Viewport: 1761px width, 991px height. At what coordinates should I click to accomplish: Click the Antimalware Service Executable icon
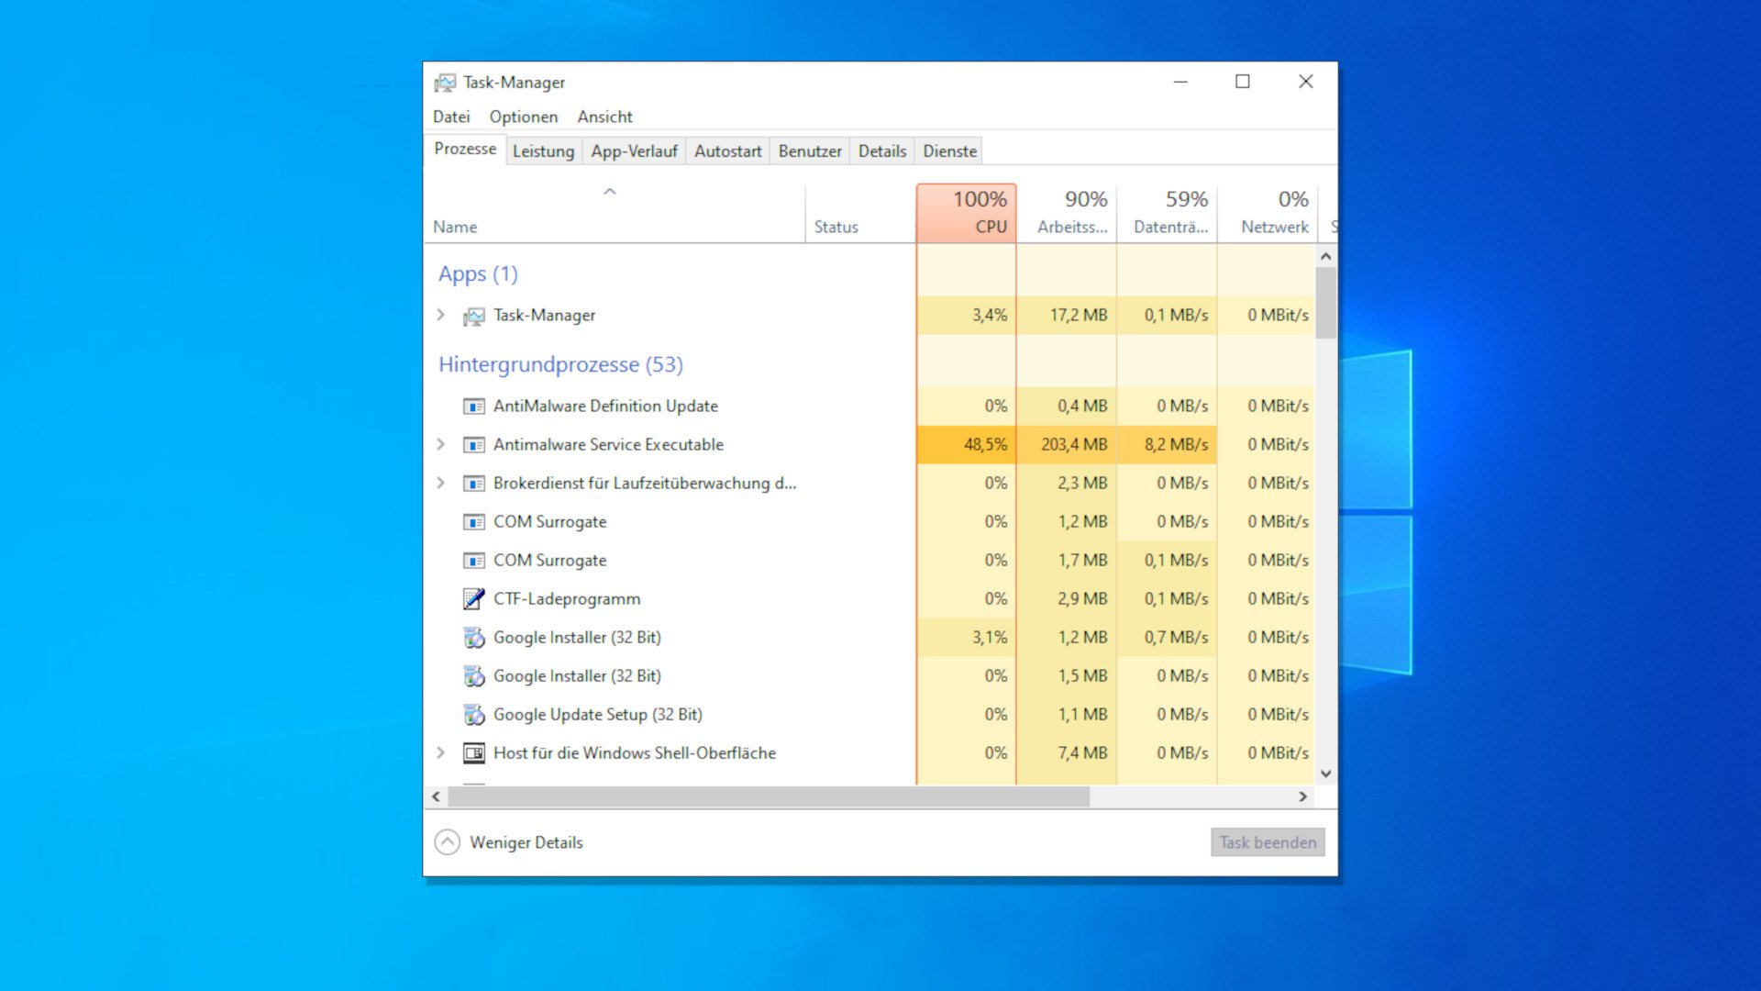475,444
